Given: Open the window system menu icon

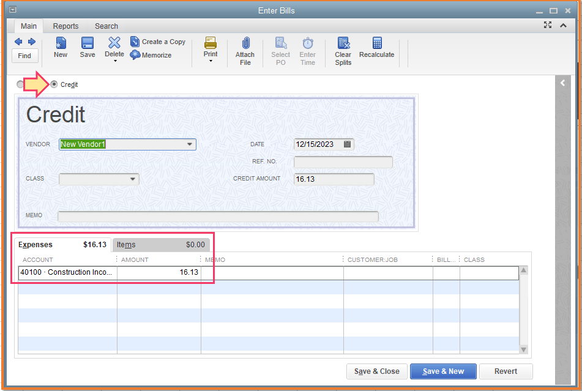Looking at the screenshot, I should click(13, 10).
